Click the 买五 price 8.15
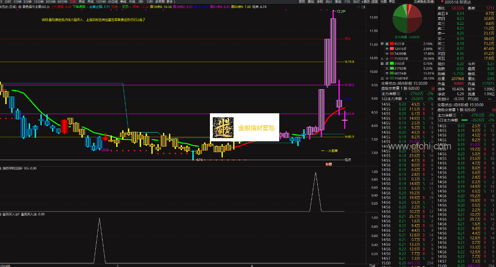496x267 pixels. click(x=460, y=58)
